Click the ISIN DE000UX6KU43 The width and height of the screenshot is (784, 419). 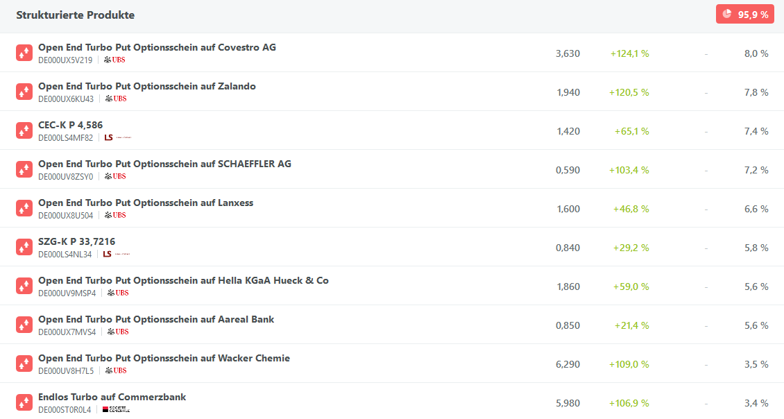tap(66, 99)
